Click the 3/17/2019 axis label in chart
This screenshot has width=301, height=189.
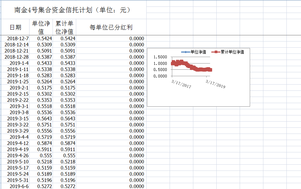[215, 84]
